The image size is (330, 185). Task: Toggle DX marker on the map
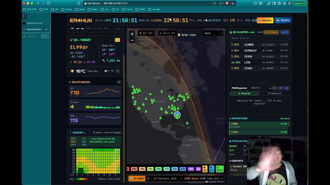tap(212, 169)
